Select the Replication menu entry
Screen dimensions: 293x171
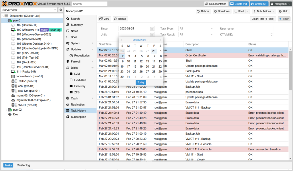click(x=78, y=105)
